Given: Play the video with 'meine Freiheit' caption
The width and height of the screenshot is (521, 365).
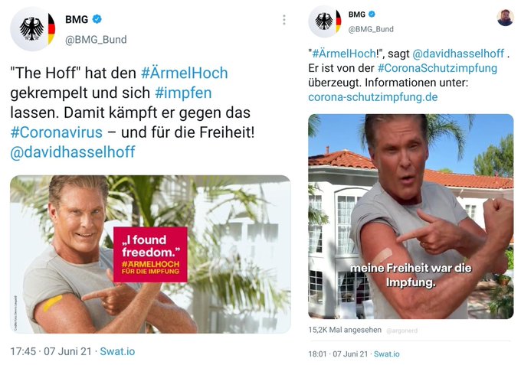Looking at the screenshot, I should click(x=411, y=217).
